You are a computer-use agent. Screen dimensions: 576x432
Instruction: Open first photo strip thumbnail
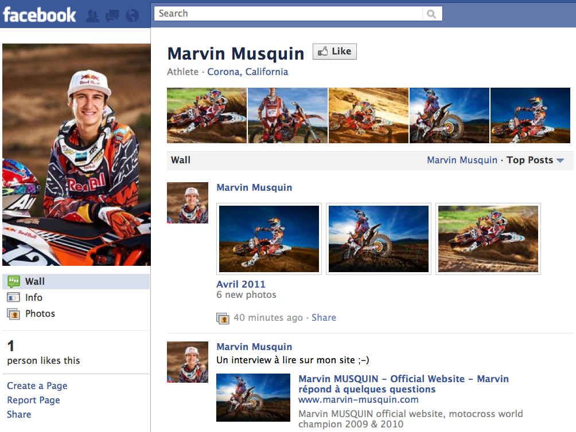point(207,115)
